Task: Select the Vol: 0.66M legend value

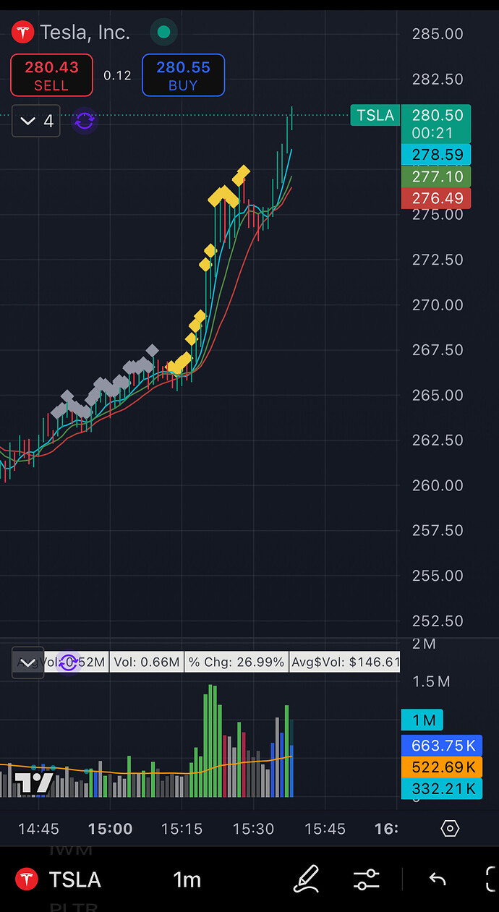Action: point(147,662)
